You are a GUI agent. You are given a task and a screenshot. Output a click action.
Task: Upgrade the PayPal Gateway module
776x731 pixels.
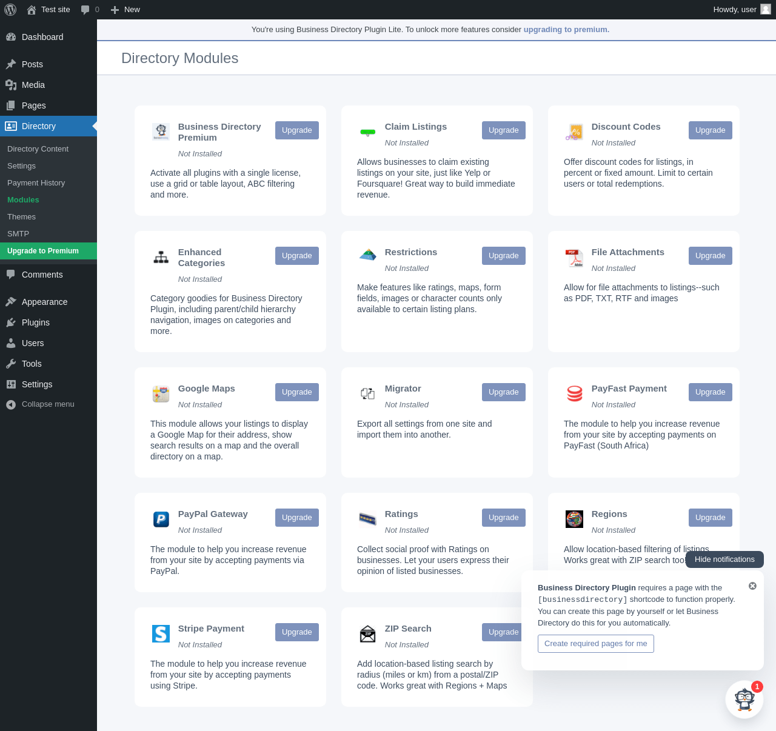coord(297,518)
